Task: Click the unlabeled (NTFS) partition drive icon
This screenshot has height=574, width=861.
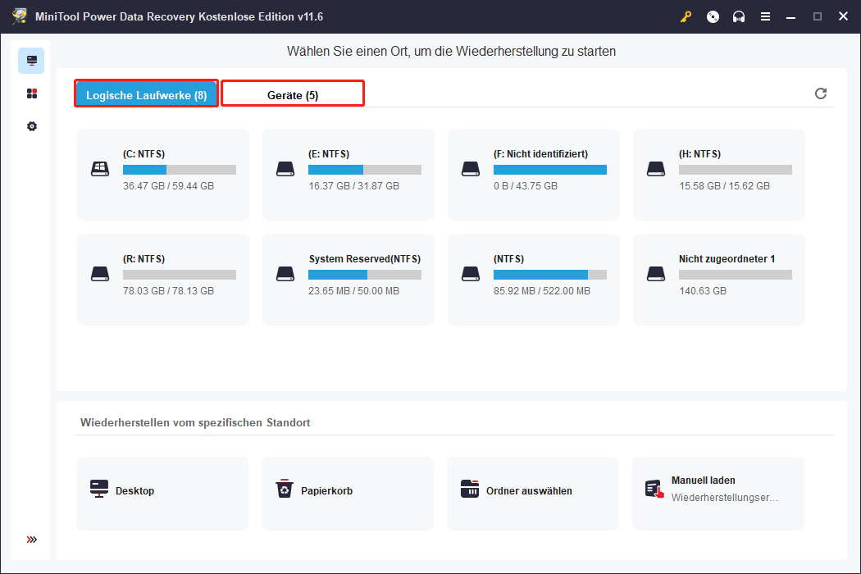Action: tap(471, 274)
